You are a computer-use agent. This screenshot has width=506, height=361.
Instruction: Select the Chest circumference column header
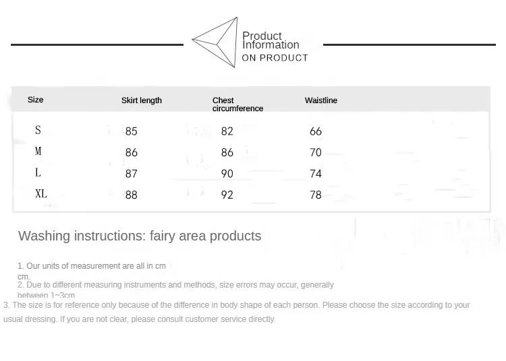point(238,104)
